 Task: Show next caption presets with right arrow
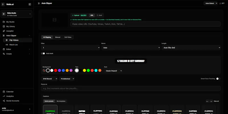pos(211,101)
